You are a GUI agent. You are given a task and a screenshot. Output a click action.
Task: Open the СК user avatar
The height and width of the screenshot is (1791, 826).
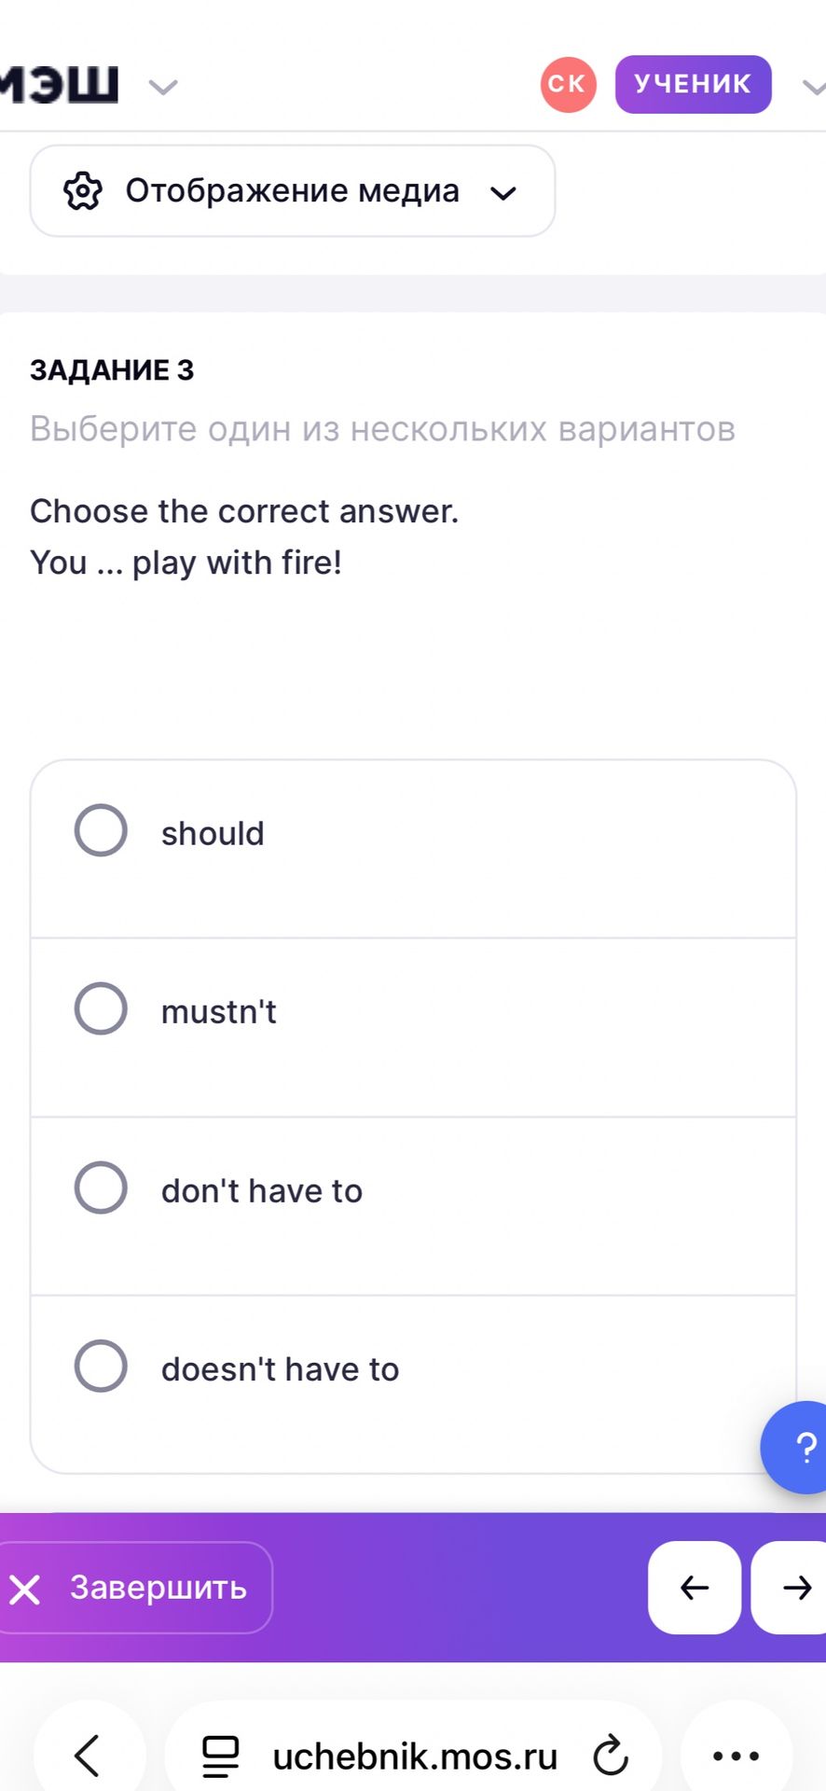click(x=568, y=84)
